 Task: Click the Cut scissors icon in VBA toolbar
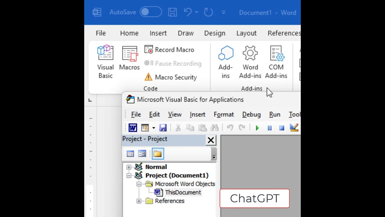pyautogui.click(x=178, y=128)
